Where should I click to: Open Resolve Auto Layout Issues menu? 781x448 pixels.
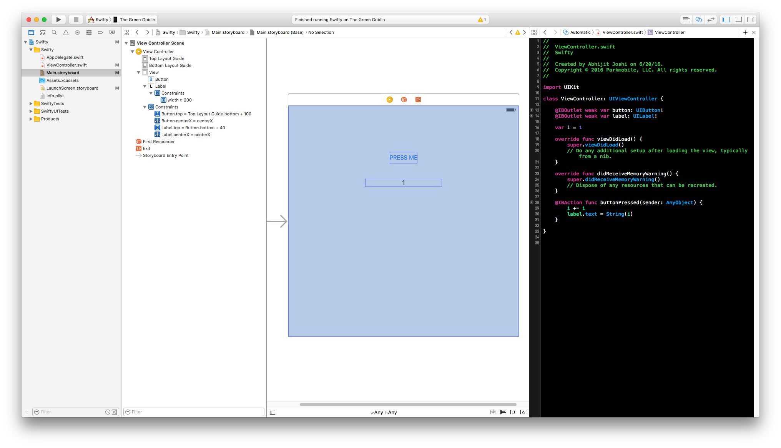point(523,412)
